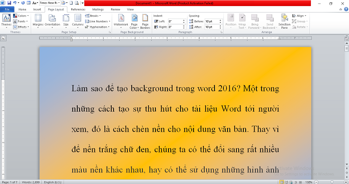Open the Times New Roman font dropdown

coord(59,3)
